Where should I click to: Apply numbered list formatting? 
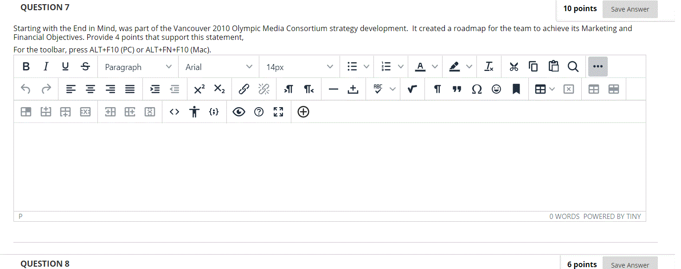click(x=385, y=67)
